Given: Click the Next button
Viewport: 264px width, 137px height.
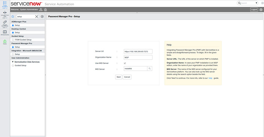Looking at the screenshot, I should tap(119, 77).
